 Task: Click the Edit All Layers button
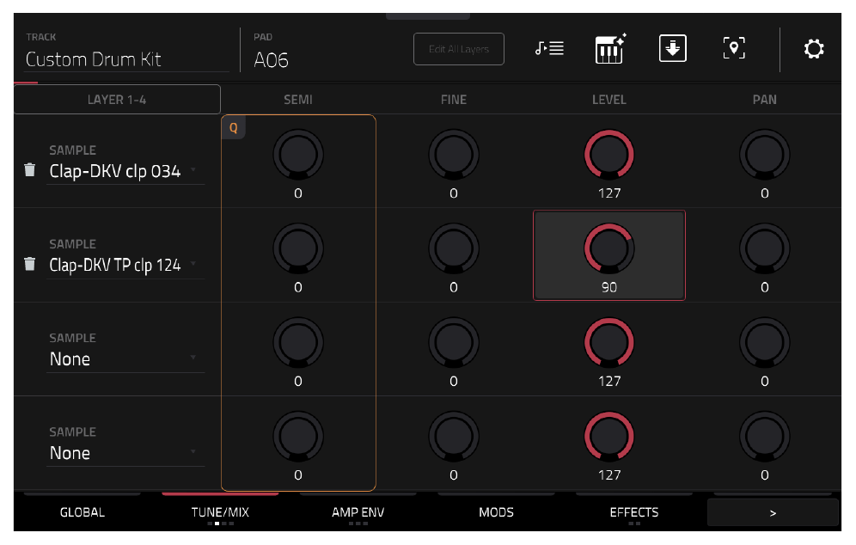[459, 49]
